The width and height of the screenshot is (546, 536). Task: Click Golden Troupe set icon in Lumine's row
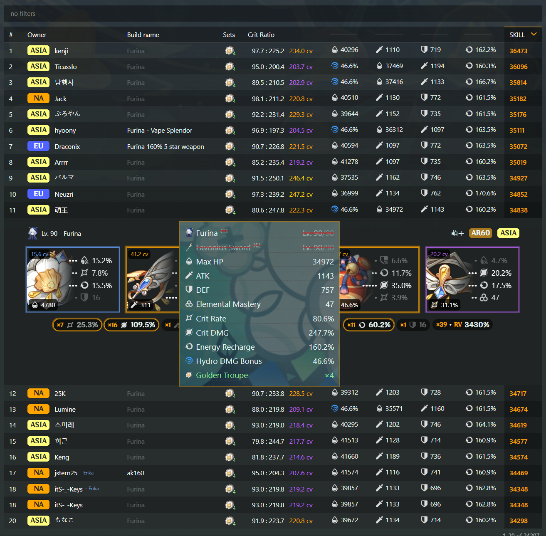coord(230,410)
